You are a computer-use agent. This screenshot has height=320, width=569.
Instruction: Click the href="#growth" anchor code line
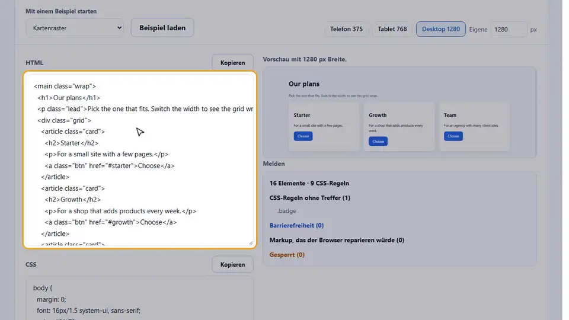pos(111,222)
